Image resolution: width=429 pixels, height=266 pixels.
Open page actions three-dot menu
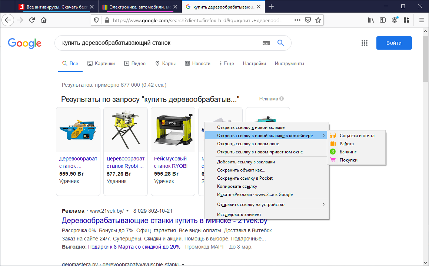click(297, 20)
